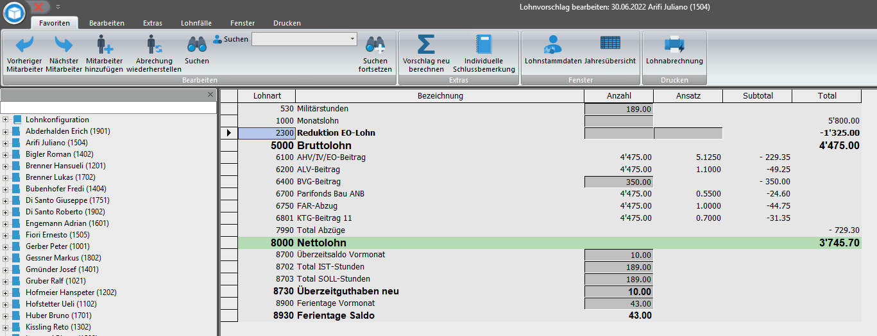Expand Arifi Juliano (1504) node

point(5,143)
